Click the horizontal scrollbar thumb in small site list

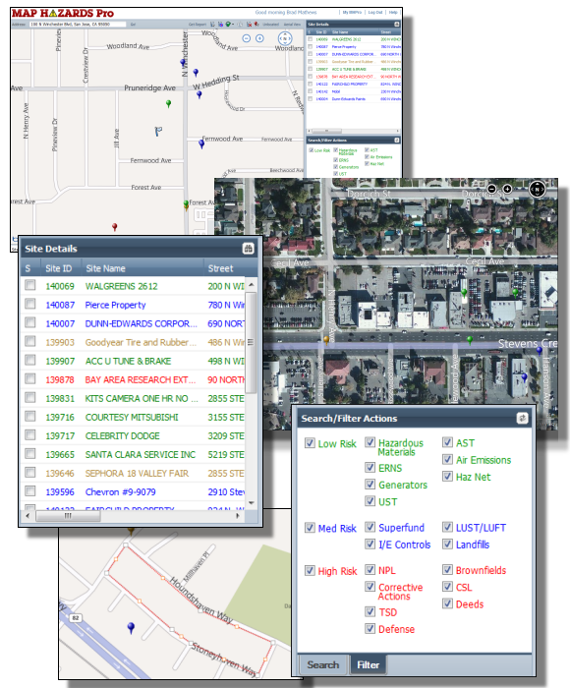tap(326, 131)
